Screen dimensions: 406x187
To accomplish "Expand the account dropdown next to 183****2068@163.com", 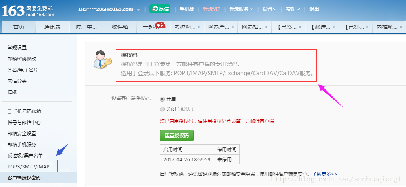I will pyautogui.click(x=138, y=9).
